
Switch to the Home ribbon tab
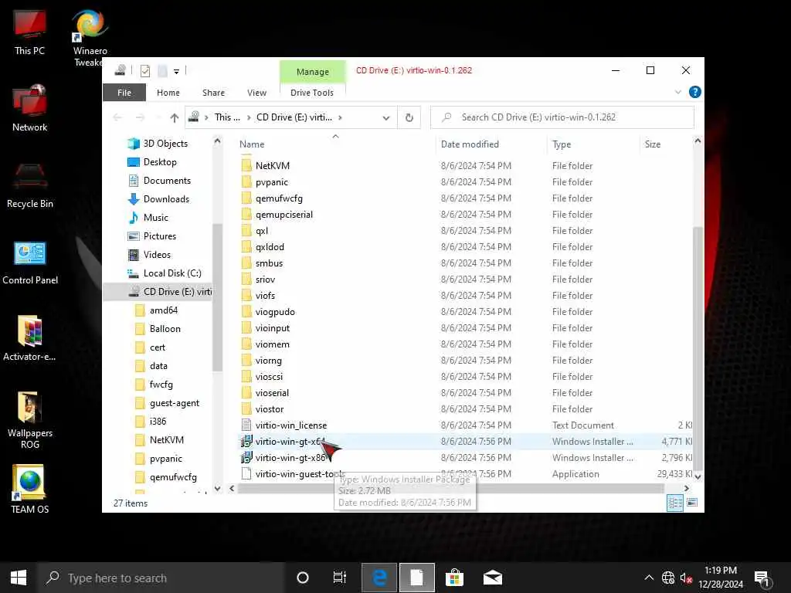pos(168,93)
